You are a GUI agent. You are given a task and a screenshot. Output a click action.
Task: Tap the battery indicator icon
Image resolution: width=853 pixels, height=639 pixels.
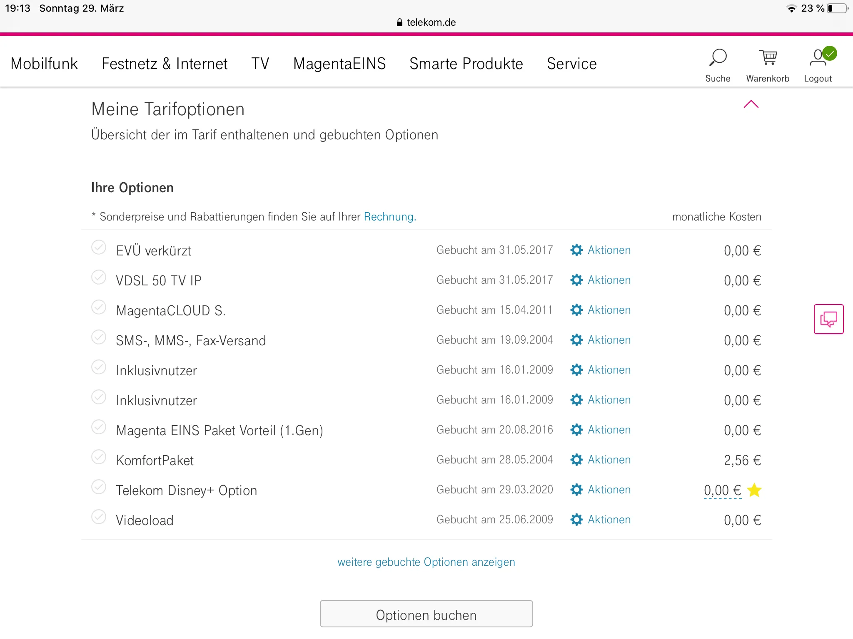(838, 8)
